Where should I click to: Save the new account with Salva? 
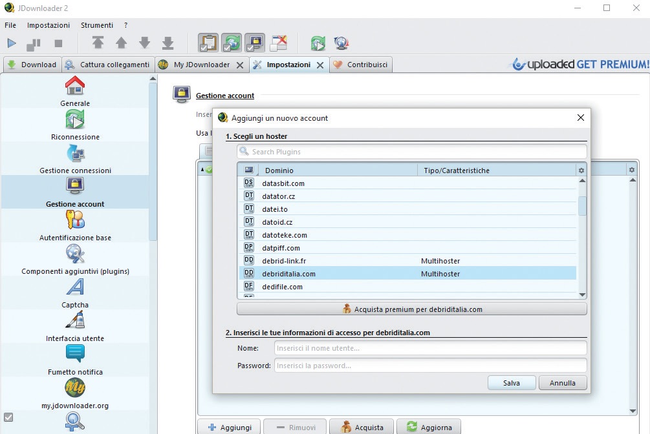pyautogui.click(x=512, y=383)
